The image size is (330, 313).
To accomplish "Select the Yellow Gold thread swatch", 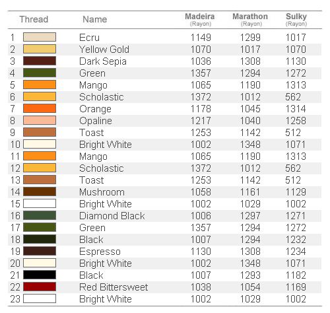I will [x=40, y=49].
